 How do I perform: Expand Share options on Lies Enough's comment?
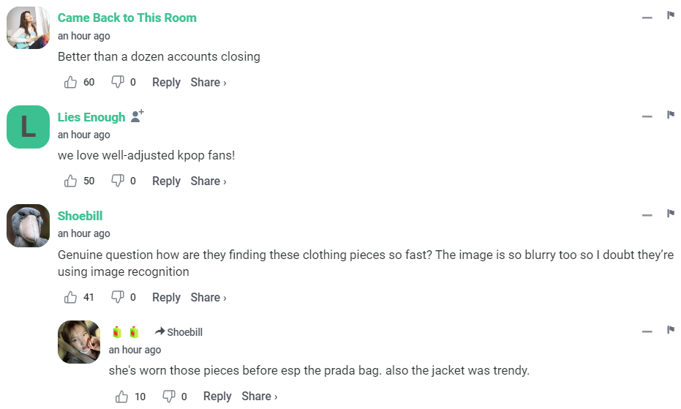tap(208, 181)
